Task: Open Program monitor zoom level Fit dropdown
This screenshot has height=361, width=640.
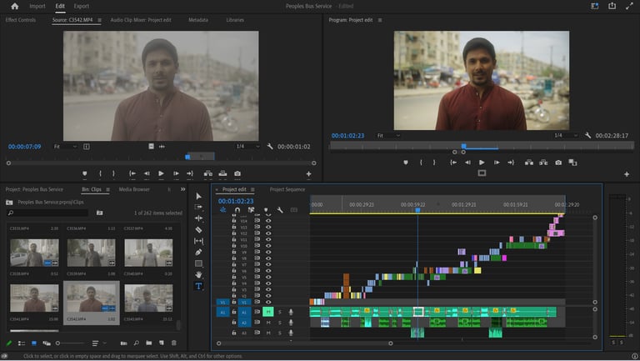Action: [388, 135]
